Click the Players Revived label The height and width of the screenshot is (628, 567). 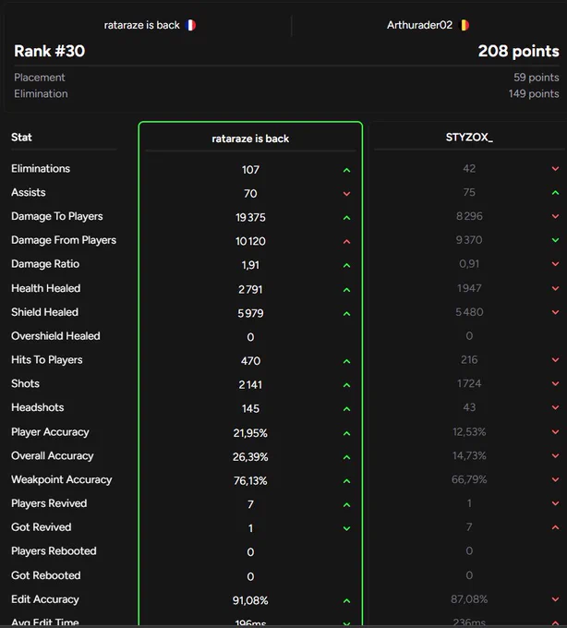pyautogui.click(x=49, y=503)
